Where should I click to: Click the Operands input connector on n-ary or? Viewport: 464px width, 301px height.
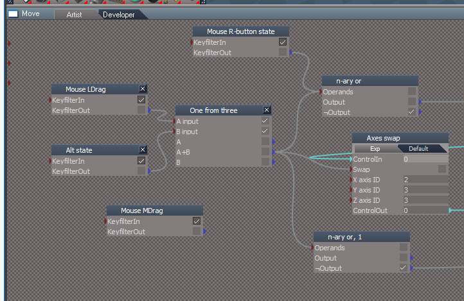tap(321, 92)
